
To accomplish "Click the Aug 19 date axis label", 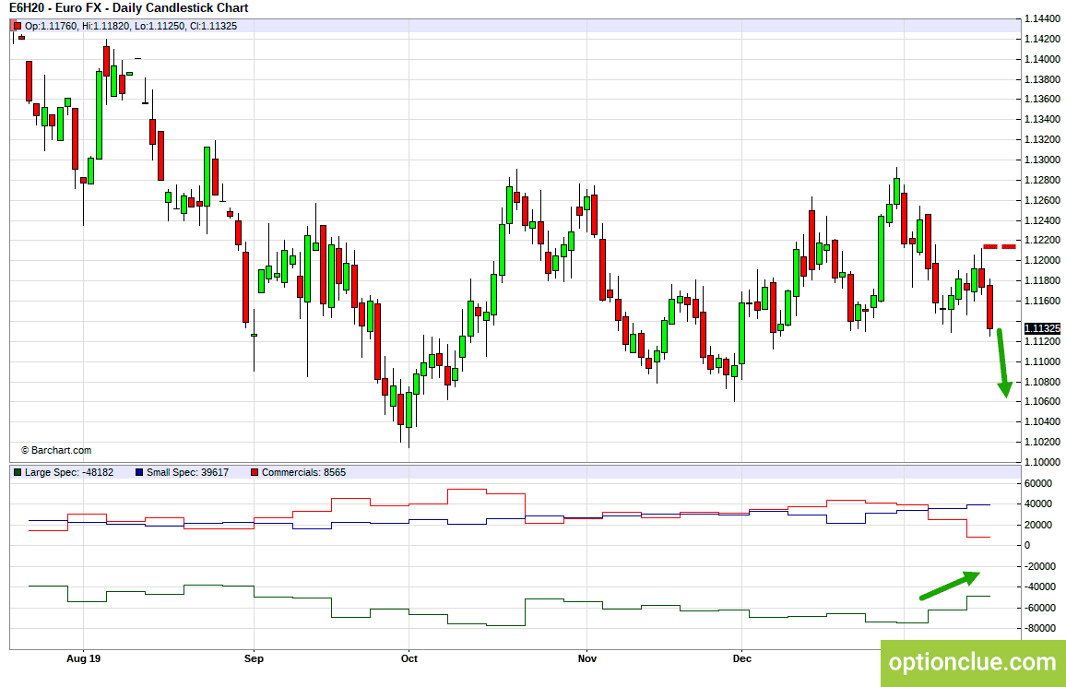I will (x=84, y=658).
